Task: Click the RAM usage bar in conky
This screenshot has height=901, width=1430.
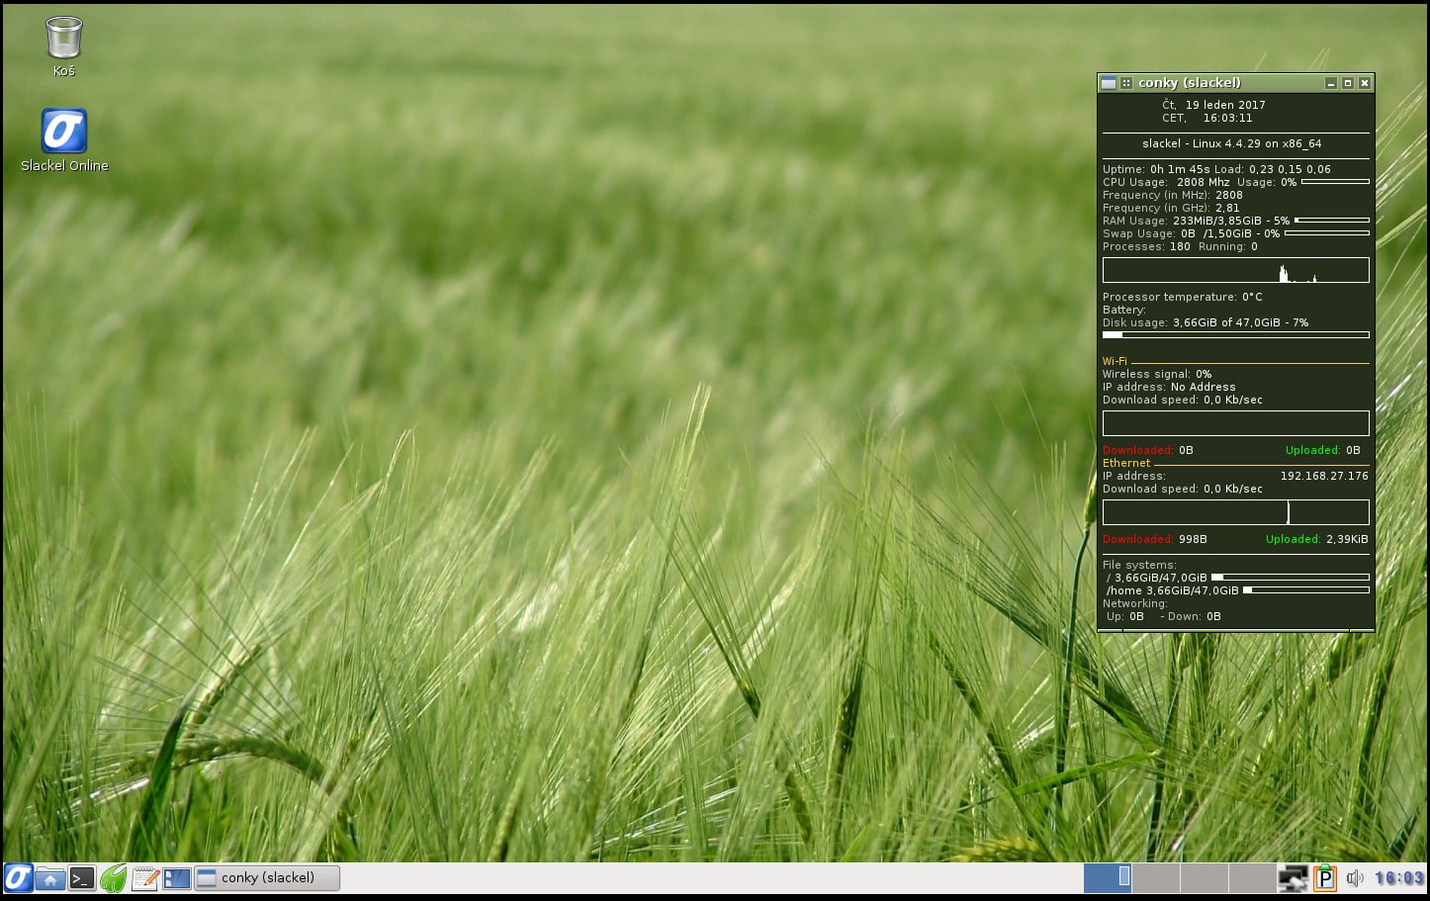Action: click(1332, 221)
